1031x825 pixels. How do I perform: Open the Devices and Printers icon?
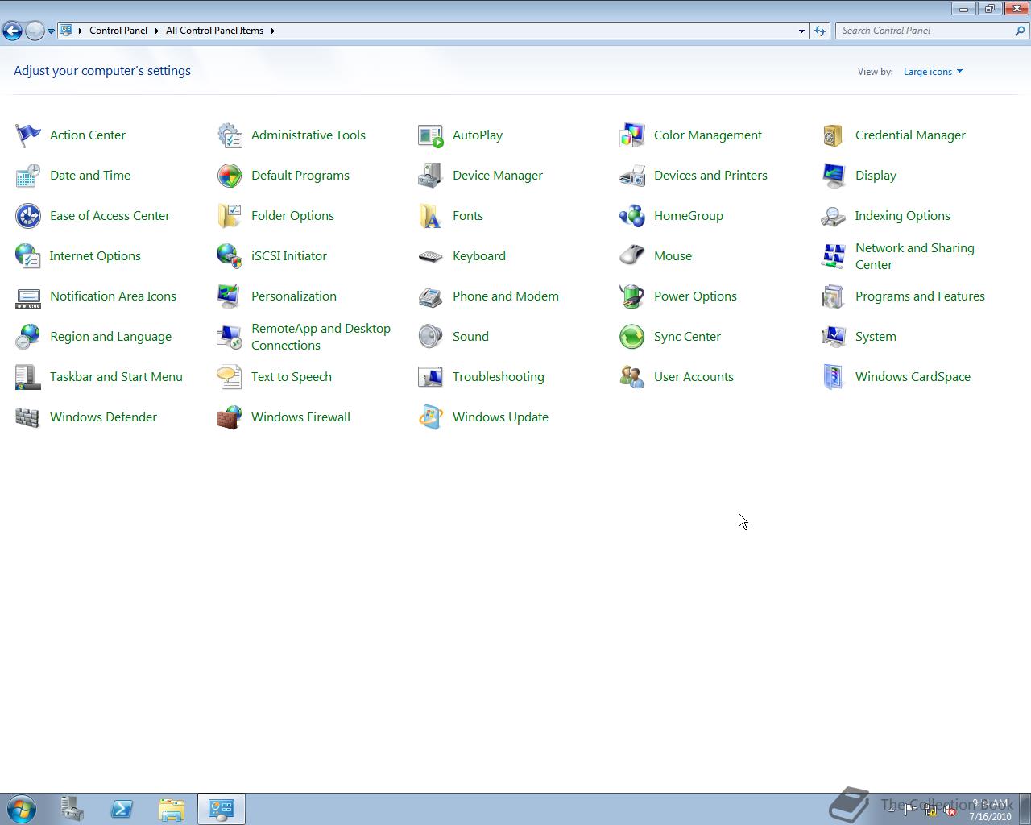click(632, 176)
